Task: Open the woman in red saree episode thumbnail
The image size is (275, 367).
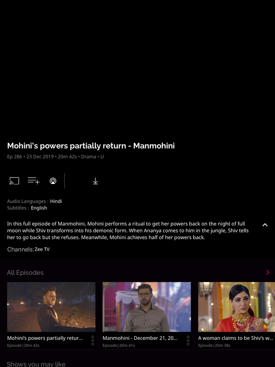Action: click(236, 307)
